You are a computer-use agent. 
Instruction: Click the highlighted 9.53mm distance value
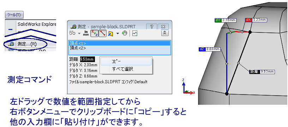click(88, 59)
